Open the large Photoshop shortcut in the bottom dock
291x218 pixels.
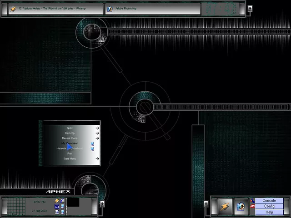click(x=241, y=206)
